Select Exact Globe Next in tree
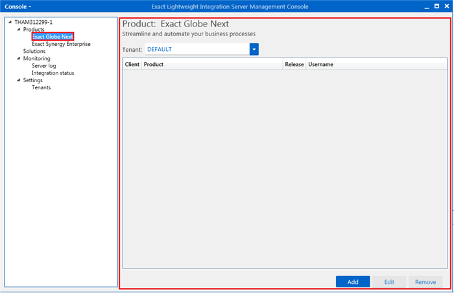Viewport: 454px width, 293px height. tap(53, 37)
